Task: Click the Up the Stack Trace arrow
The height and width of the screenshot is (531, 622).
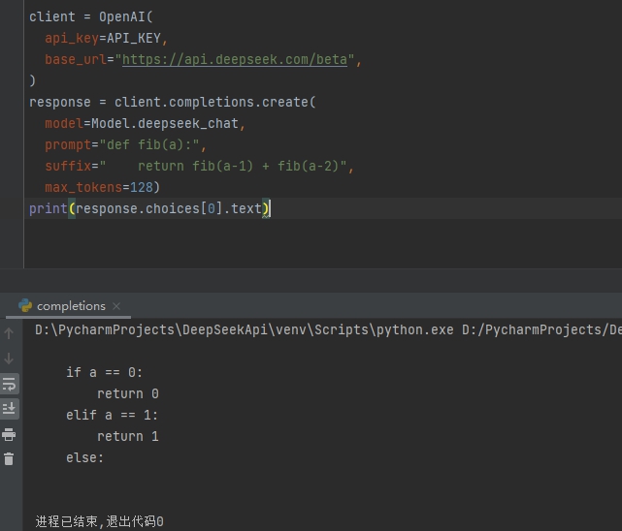Action: [10, 333]
